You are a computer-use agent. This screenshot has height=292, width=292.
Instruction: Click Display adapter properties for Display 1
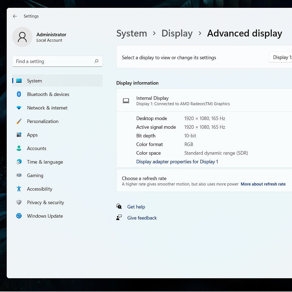[177, 162]
